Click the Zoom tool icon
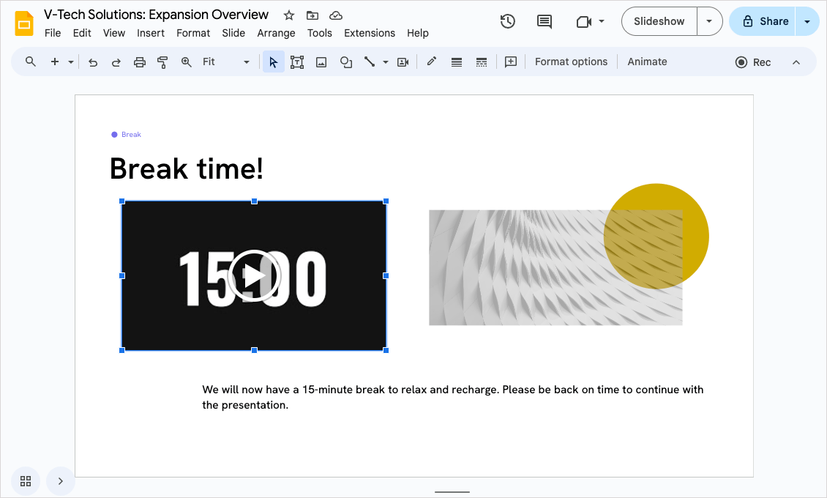827x498 pixels. [x=186, y=62]
